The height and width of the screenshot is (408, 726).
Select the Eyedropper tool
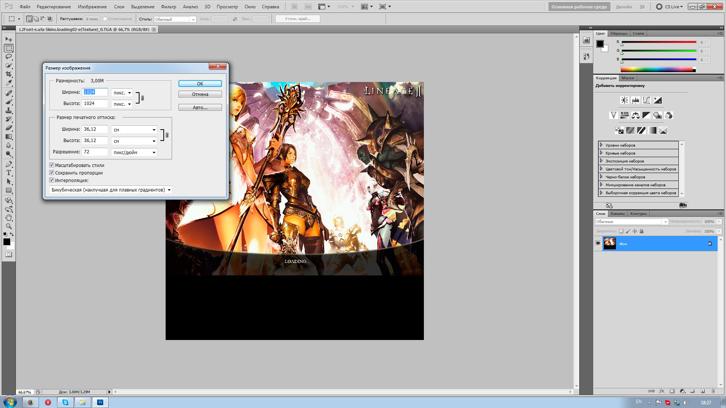(x=9, y=83)
